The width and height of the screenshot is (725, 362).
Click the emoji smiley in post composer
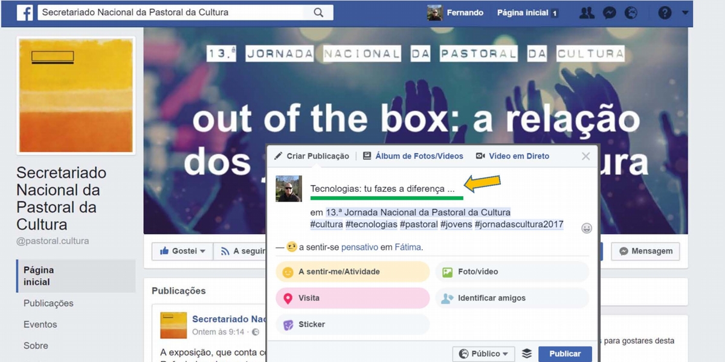point(586,228)
